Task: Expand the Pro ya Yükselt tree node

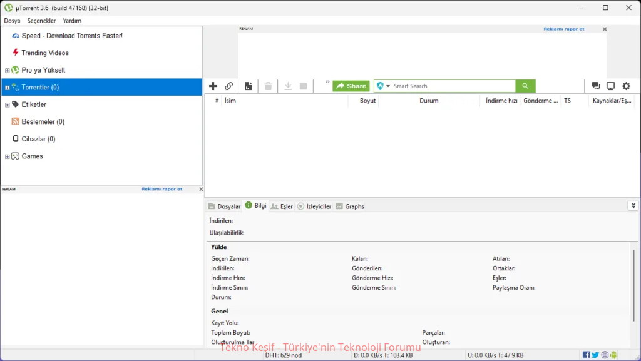Action: click(7, 71)
